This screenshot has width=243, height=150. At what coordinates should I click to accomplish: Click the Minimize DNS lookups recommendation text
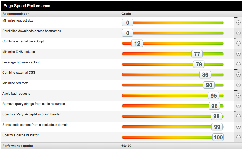[19, 52]
